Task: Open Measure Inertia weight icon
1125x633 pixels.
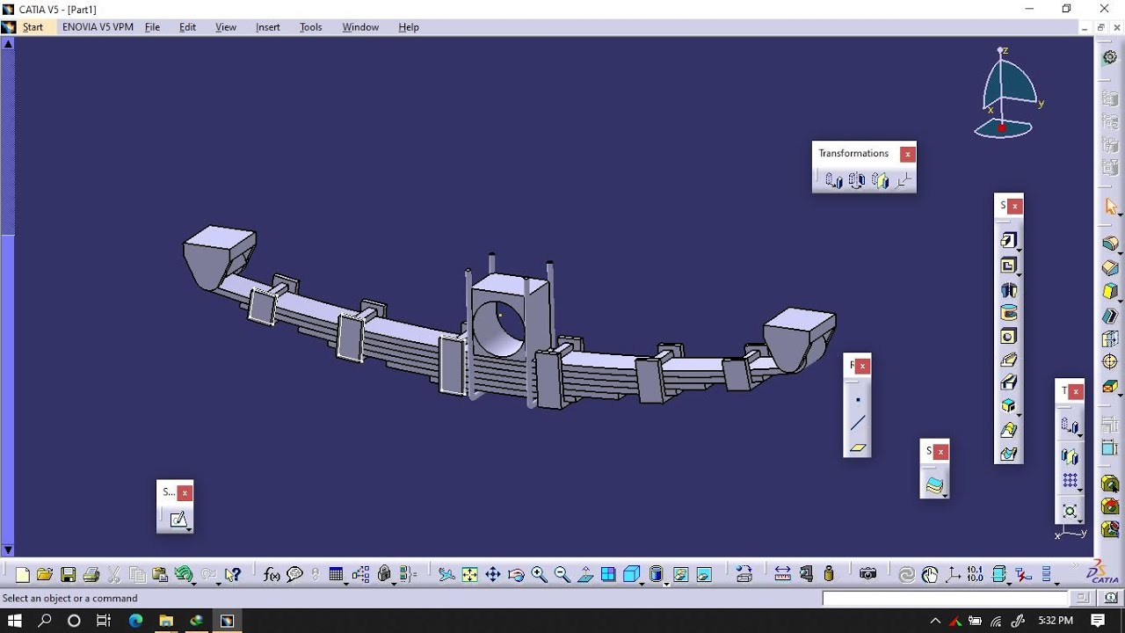Action: coord(829,575)
